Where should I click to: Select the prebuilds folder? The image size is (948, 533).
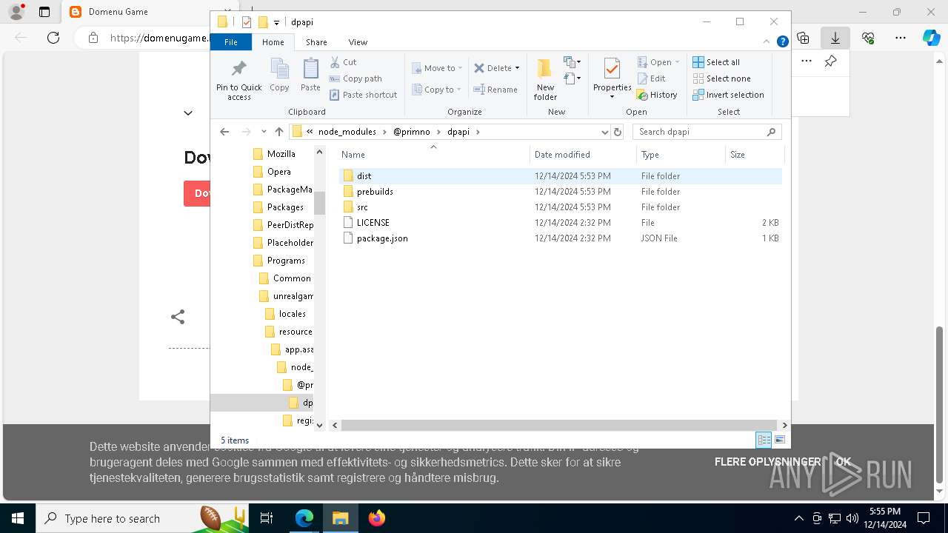[x=561, y=192]
